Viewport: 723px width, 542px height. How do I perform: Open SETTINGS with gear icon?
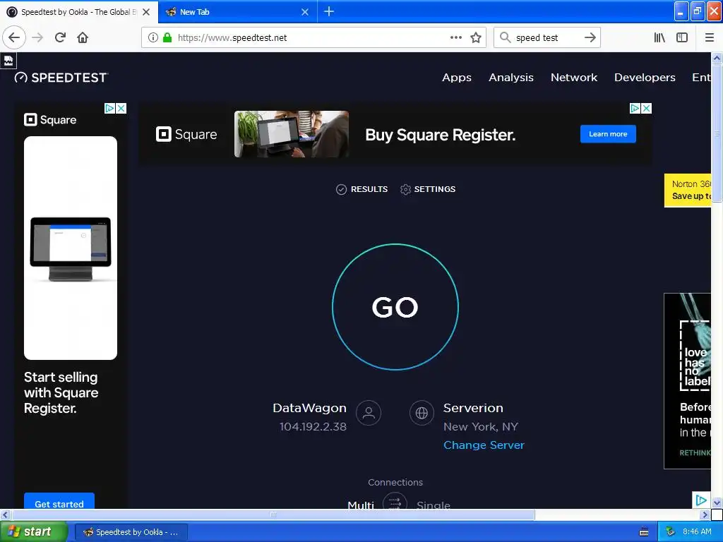tap(428, 189)
